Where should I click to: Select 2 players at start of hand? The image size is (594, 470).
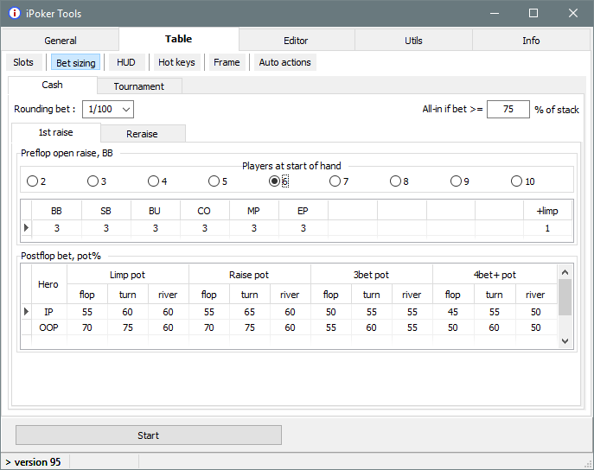point(33,181)
